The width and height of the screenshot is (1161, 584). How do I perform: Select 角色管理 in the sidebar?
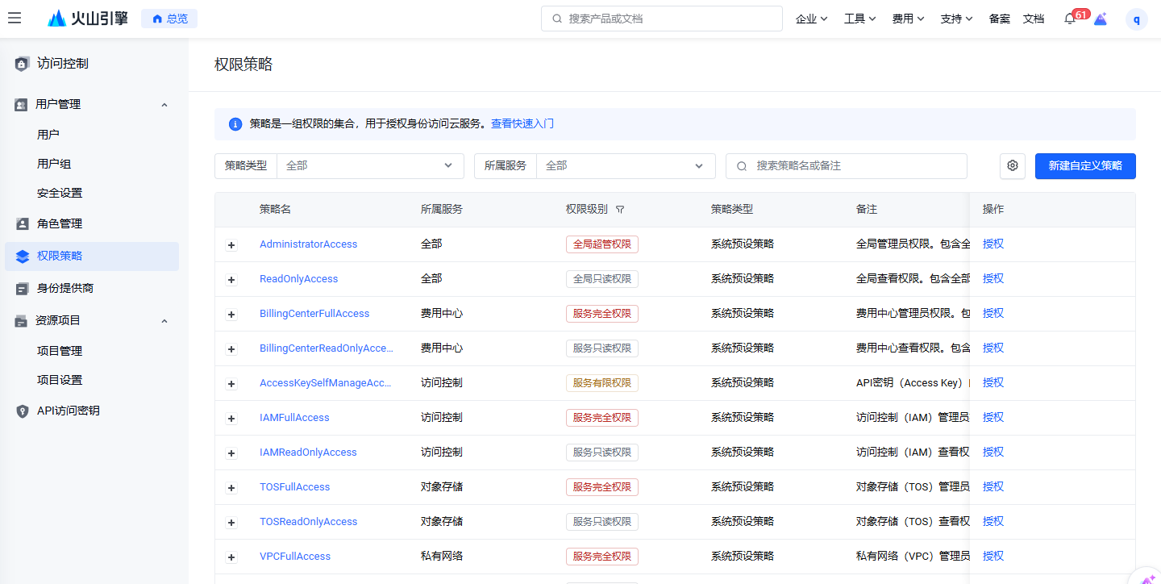pyautogui.click(x=60, y=224)
